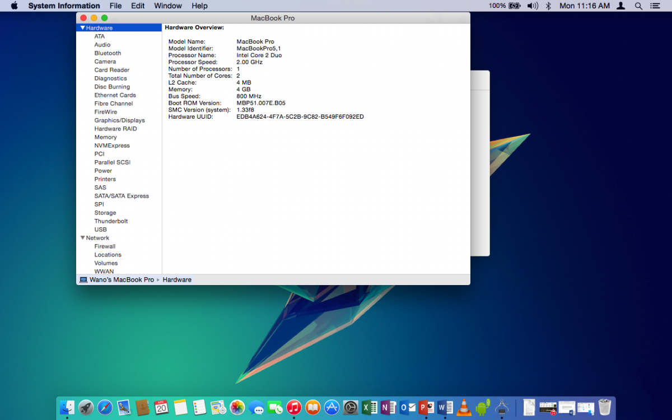Viewport: 672px width, 420px height.
Task: Open the Trash in the dock
Action: pos(604,407)
